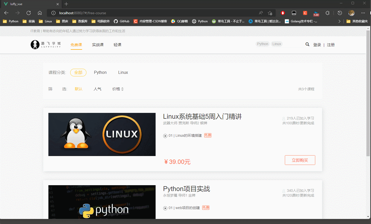The height and width of the screenshot is (224, 371).
Task: Open the browser home page icon
Action: click(x=40, y=13)
